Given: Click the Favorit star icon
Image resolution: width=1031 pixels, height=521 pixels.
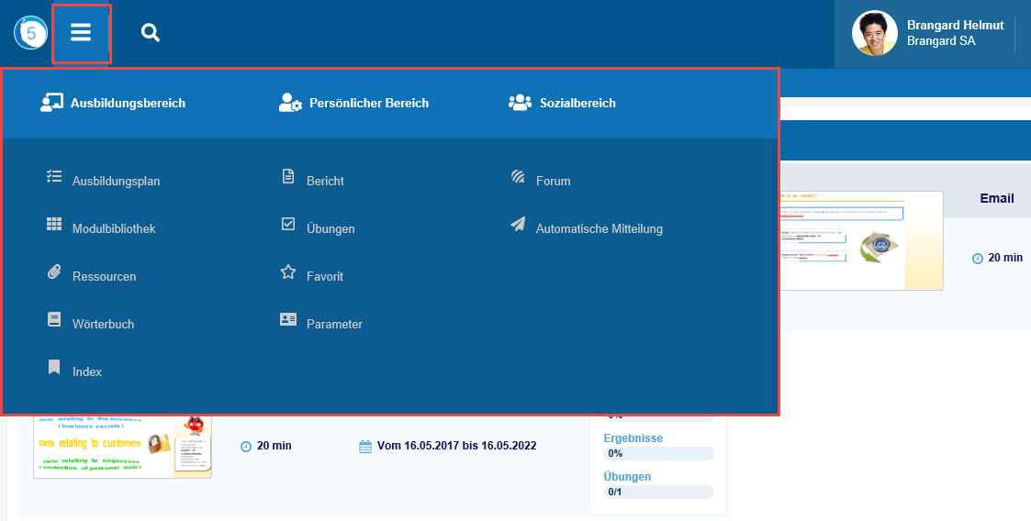Looking at the screenshot, I should point(288,272).
